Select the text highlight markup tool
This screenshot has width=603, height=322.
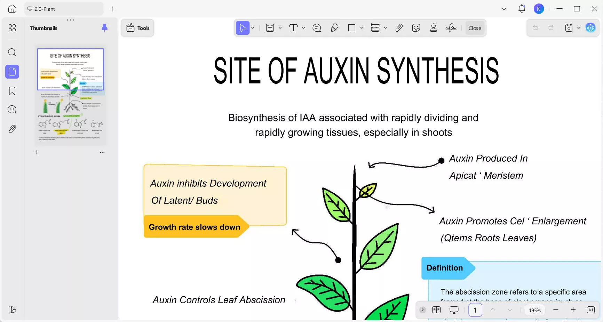(x=270, y=28)
